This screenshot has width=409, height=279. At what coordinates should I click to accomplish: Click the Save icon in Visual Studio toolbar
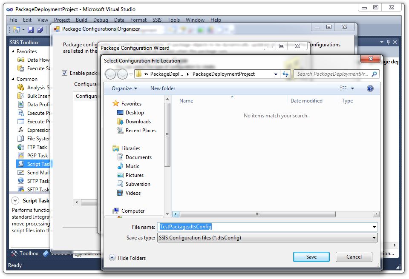click(x=31, y=30)
